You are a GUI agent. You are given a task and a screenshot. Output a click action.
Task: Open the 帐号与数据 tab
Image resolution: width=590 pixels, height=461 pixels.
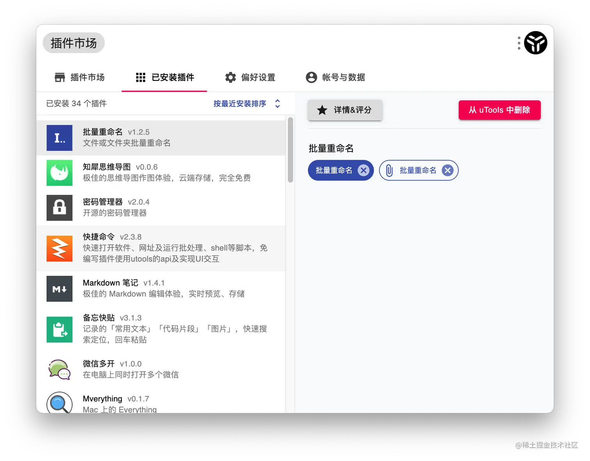(335, 77)
